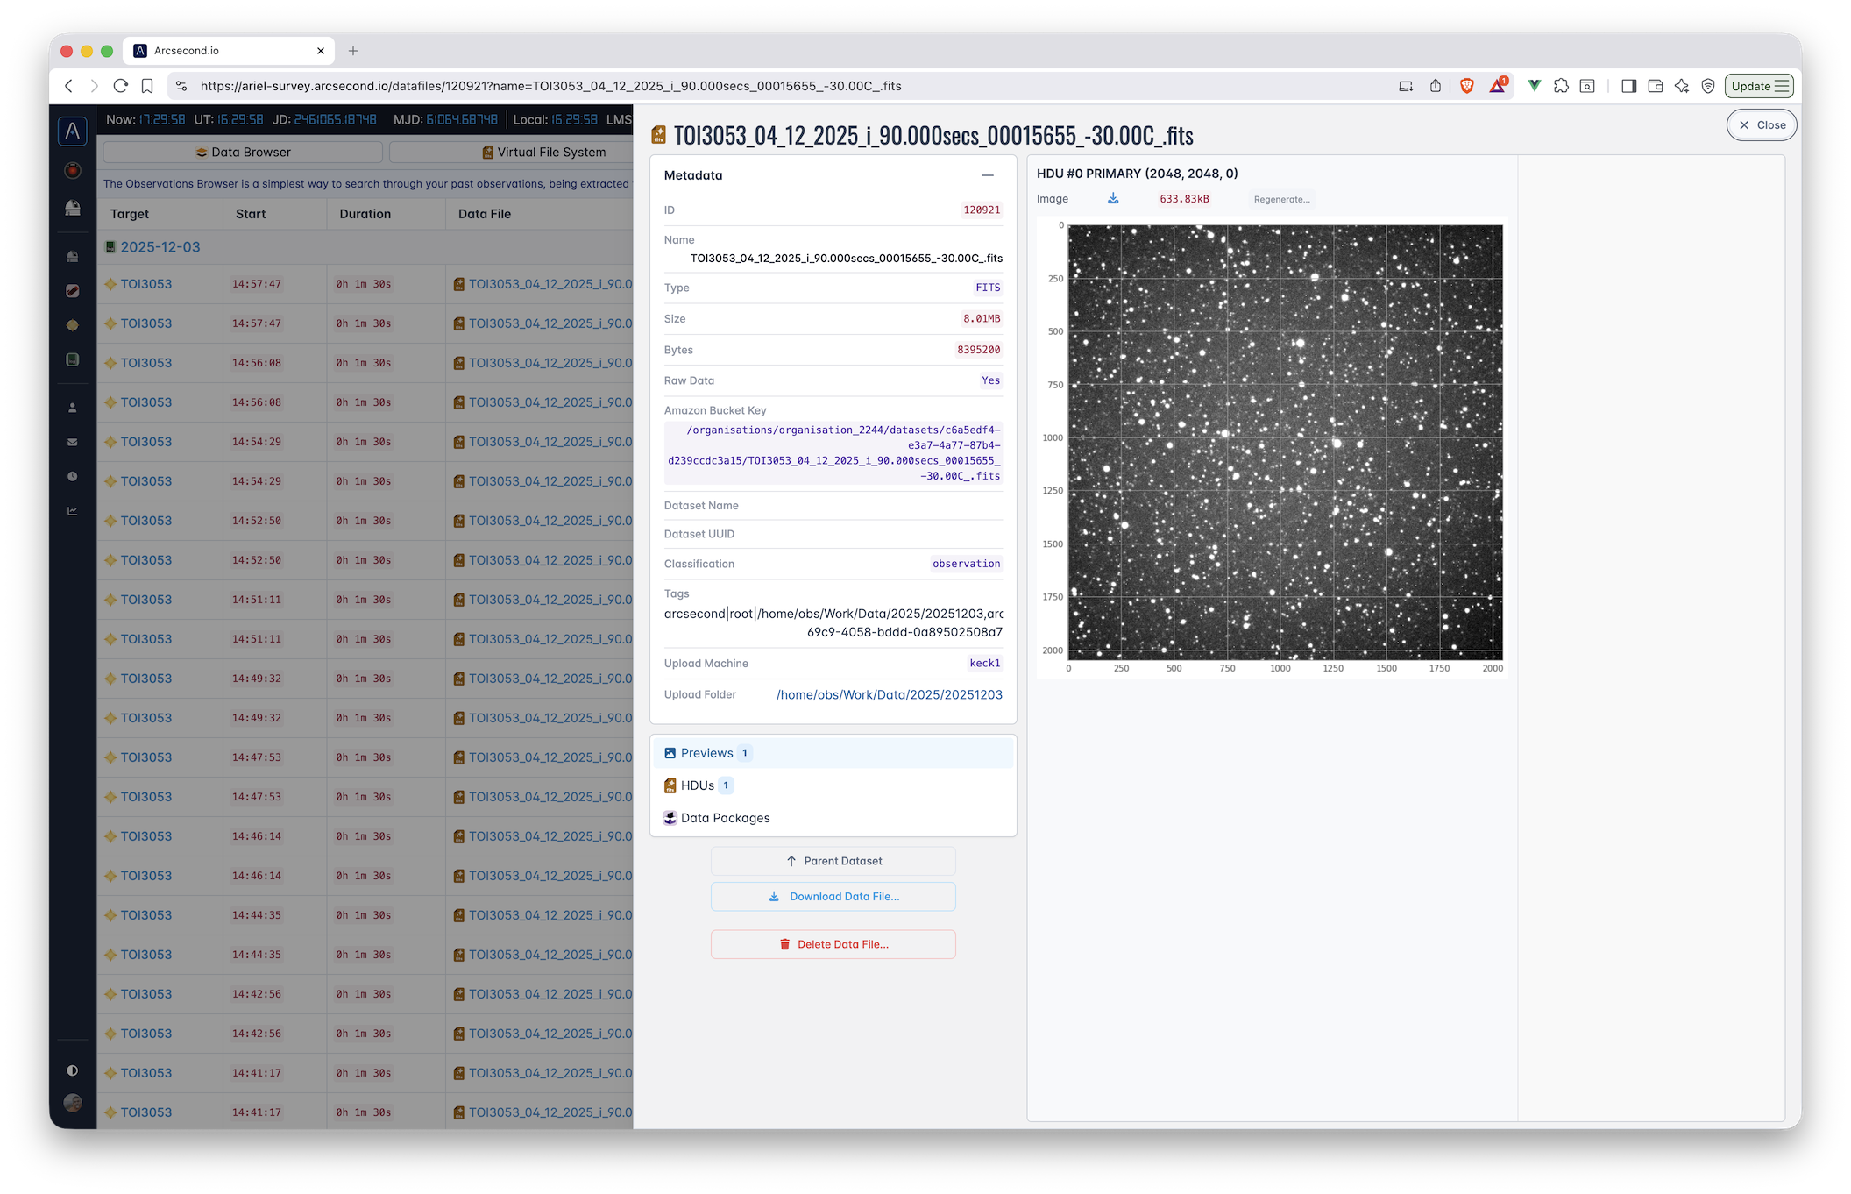
Task: Switch to the Data Browser tab
Action: tap(243, 152)
